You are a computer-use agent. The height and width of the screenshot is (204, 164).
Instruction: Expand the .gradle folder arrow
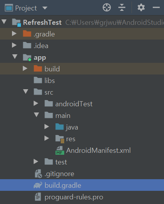pyautogui.click(x=14, y=34)
